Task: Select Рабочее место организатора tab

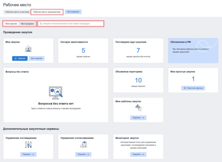Action: 47,12
